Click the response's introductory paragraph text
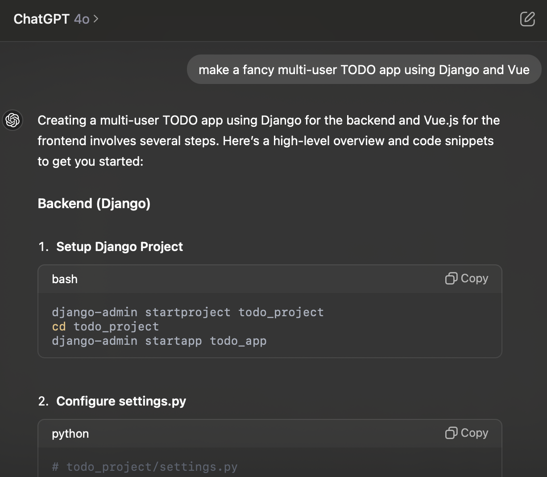The height and width of the screenshot is (477, 547). coord(268,141)
